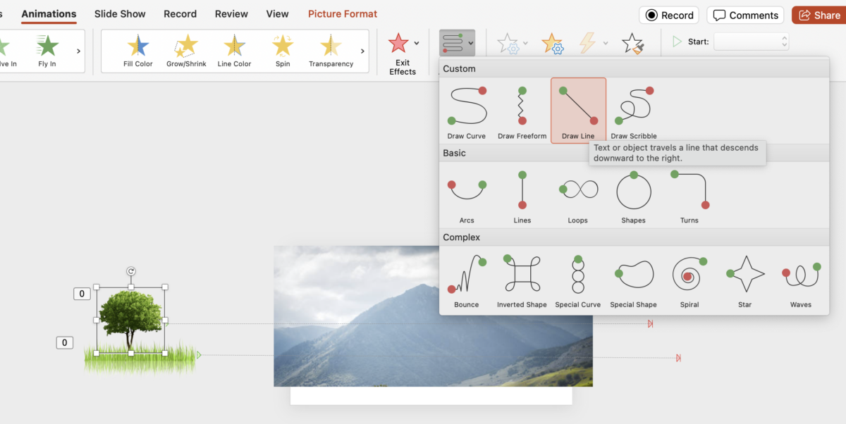The image size is (846, 424).
Task: Click the lower red motion path endpoint
Action: [678, 358]
